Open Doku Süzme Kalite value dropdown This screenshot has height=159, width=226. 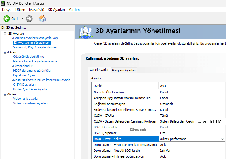coord(222,139)
